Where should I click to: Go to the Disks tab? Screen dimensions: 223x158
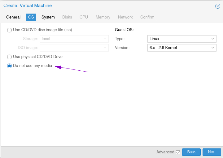(x=67, y=17)
